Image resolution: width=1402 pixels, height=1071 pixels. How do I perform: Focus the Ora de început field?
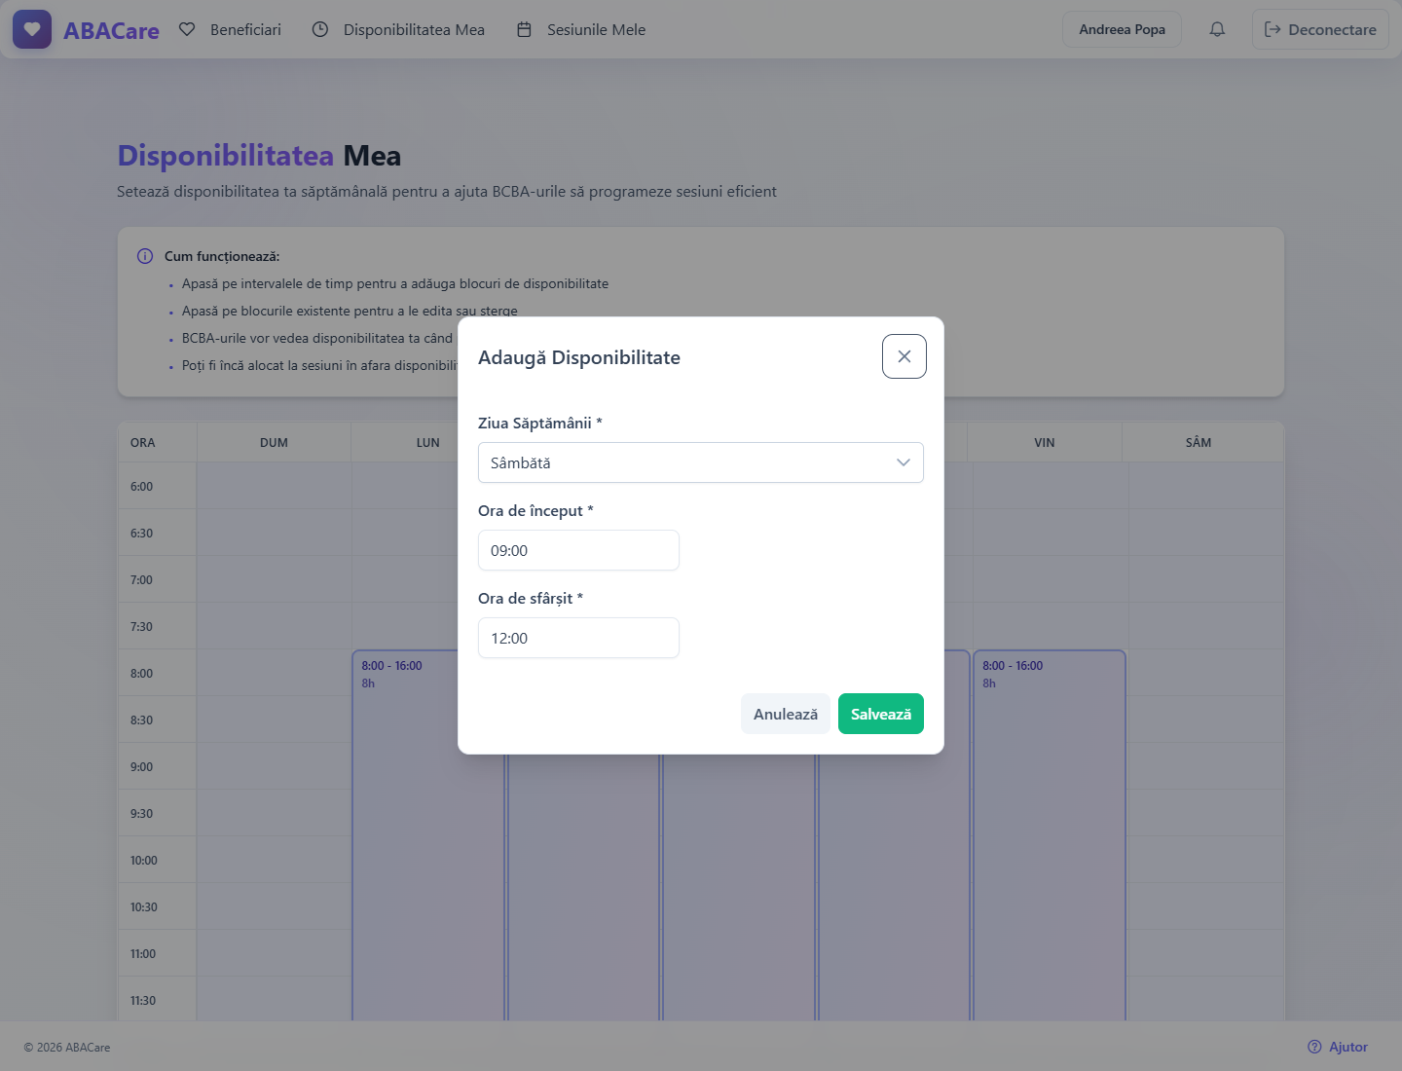578,550
